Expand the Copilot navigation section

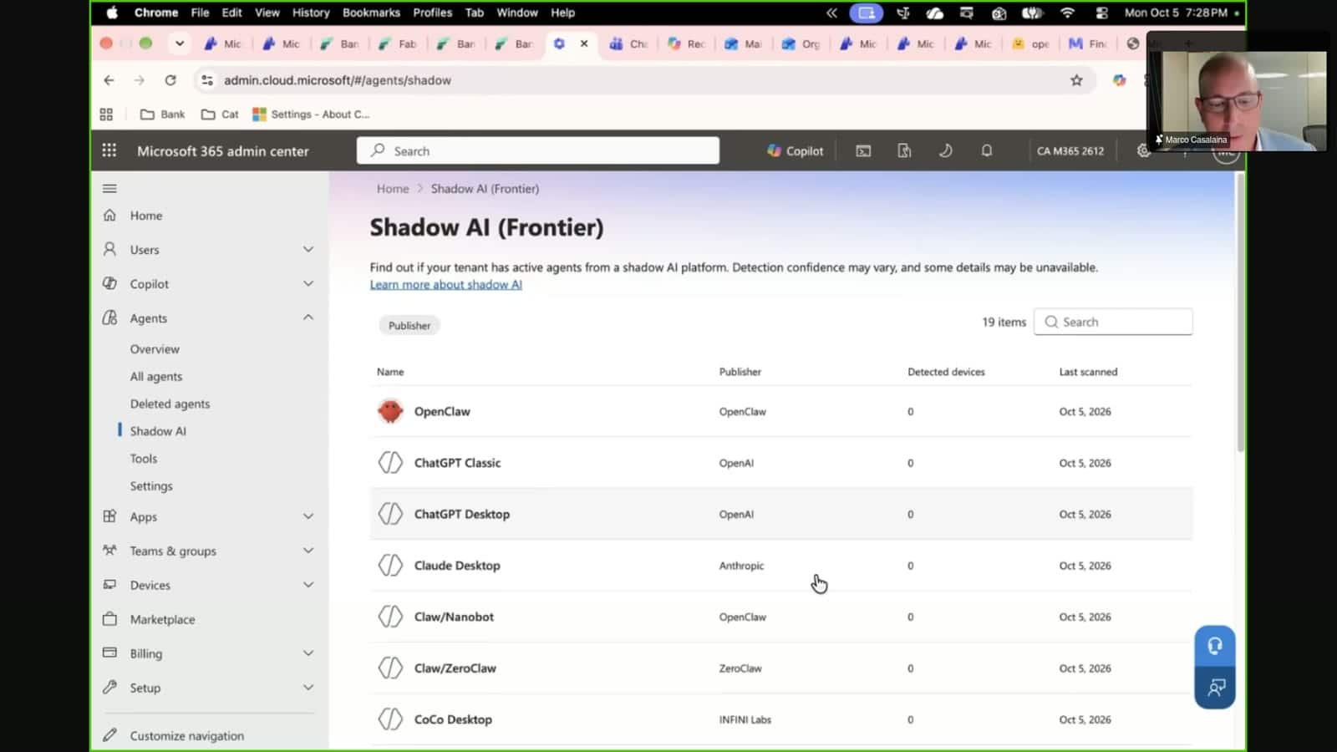pyautogui.click(x=308, y=283)
